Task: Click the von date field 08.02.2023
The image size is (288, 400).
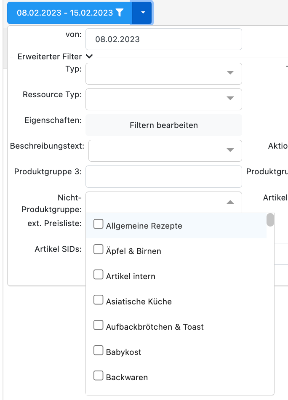Action: pyautogui.click(x=163, y=40)
